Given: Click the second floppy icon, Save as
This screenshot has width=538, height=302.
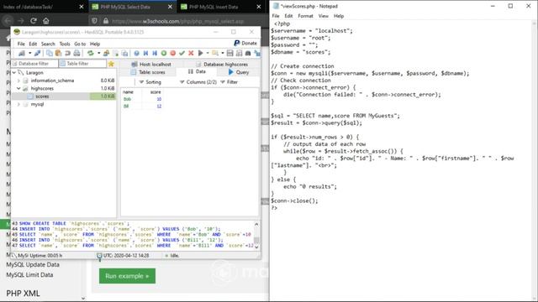Looking at the screenshot, I should click(x=239, y=53).
